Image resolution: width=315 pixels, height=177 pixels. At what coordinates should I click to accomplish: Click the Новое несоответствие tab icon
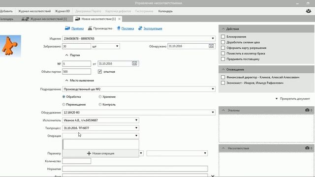pyautogui.click(x=78, y=19)
